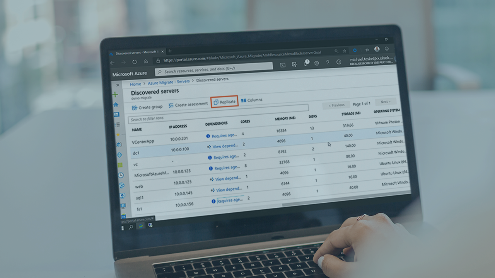Close the Discovered servers browser tab

162,51
